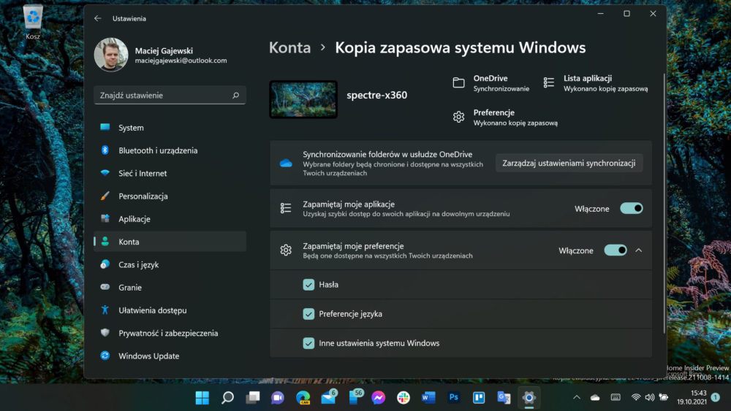Viewport: 731px width, 411px height.
Task: Open Windows Start menu
Action: [202, 398]
